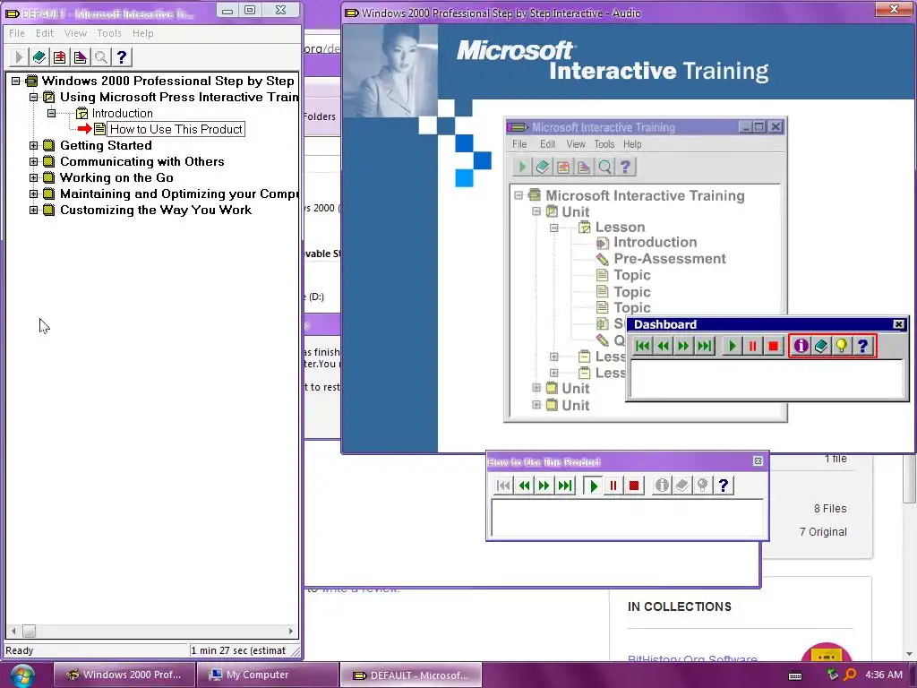
Task: Click the grayed skip-to-start button in How to Use dashboard
Action: (503, 486)
